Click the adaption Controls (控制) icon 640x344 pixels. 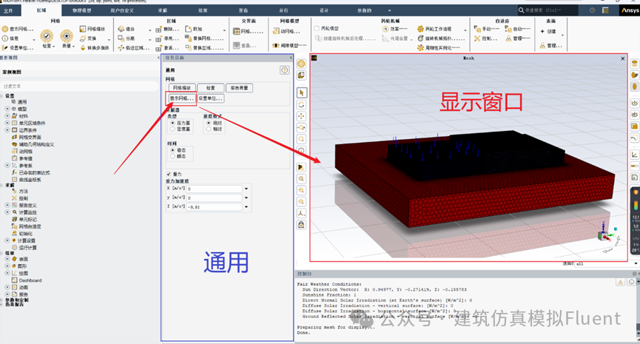(477, 38)
